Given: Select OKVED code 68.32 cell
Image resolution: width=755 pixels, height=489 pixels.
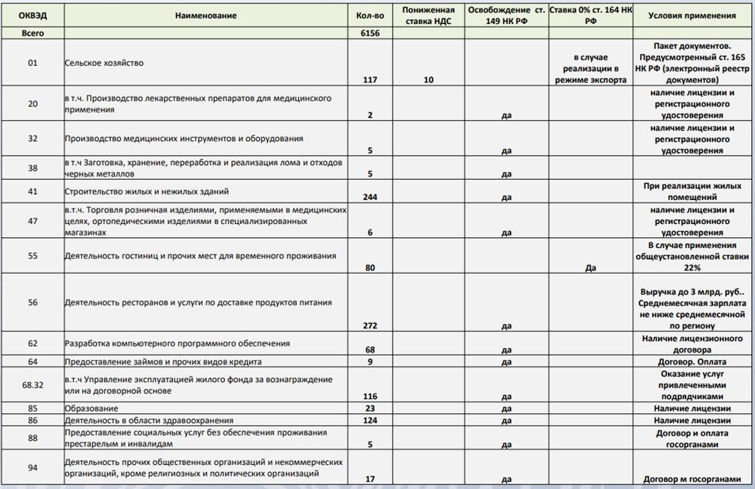Looking at the screenshot, I should click(33, 384).
